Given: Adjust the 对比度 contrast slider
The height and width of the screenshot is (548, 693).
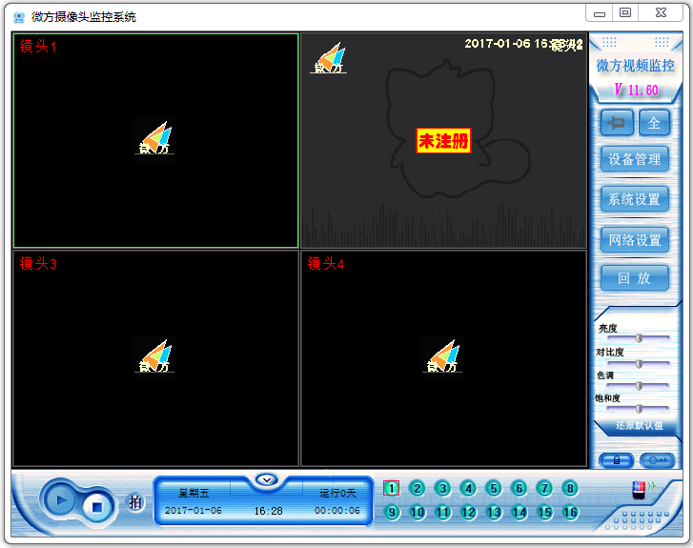Looking at the screenshot, I should [x=639, y=364].
